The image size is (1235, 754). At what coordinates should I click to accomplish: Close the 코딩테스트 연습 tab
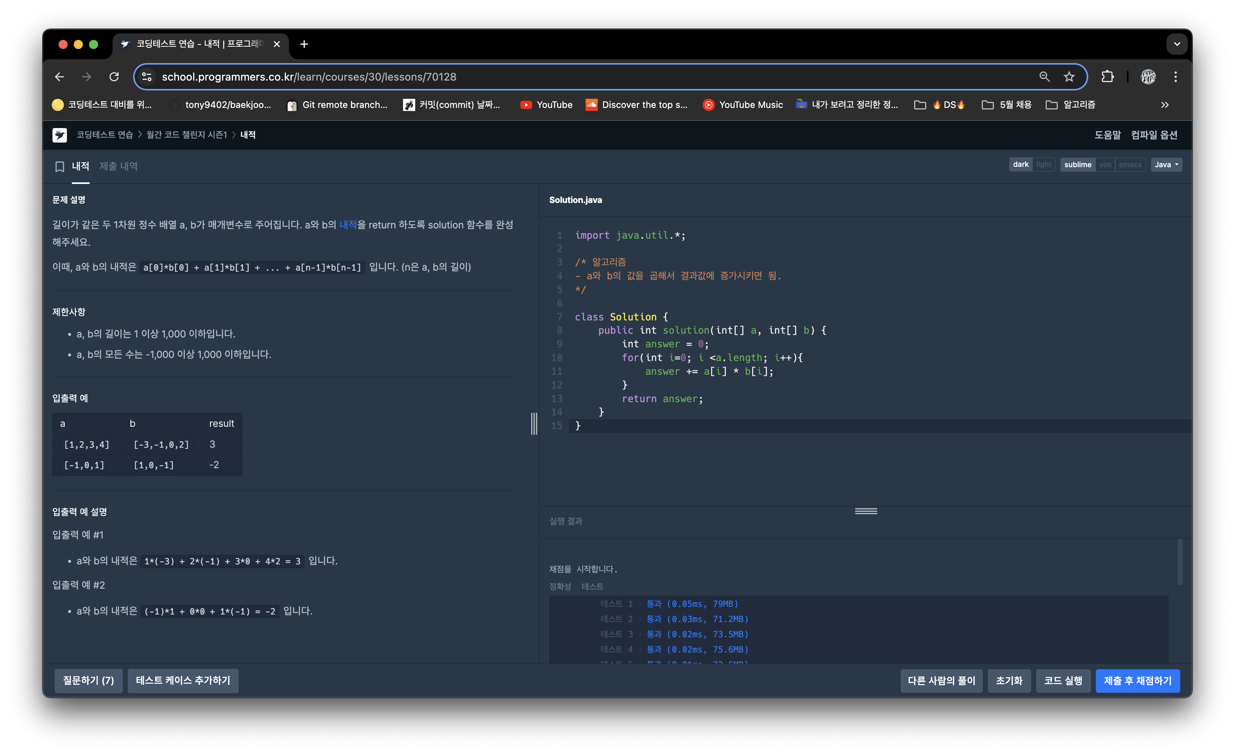(277, 44)
